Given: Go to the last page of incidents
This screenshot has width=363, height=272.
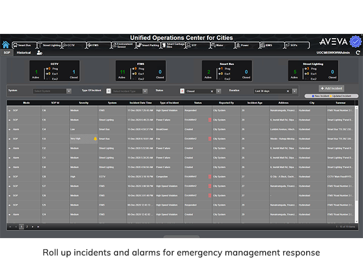Looking at the screenshot, I should tap(38, 227).
